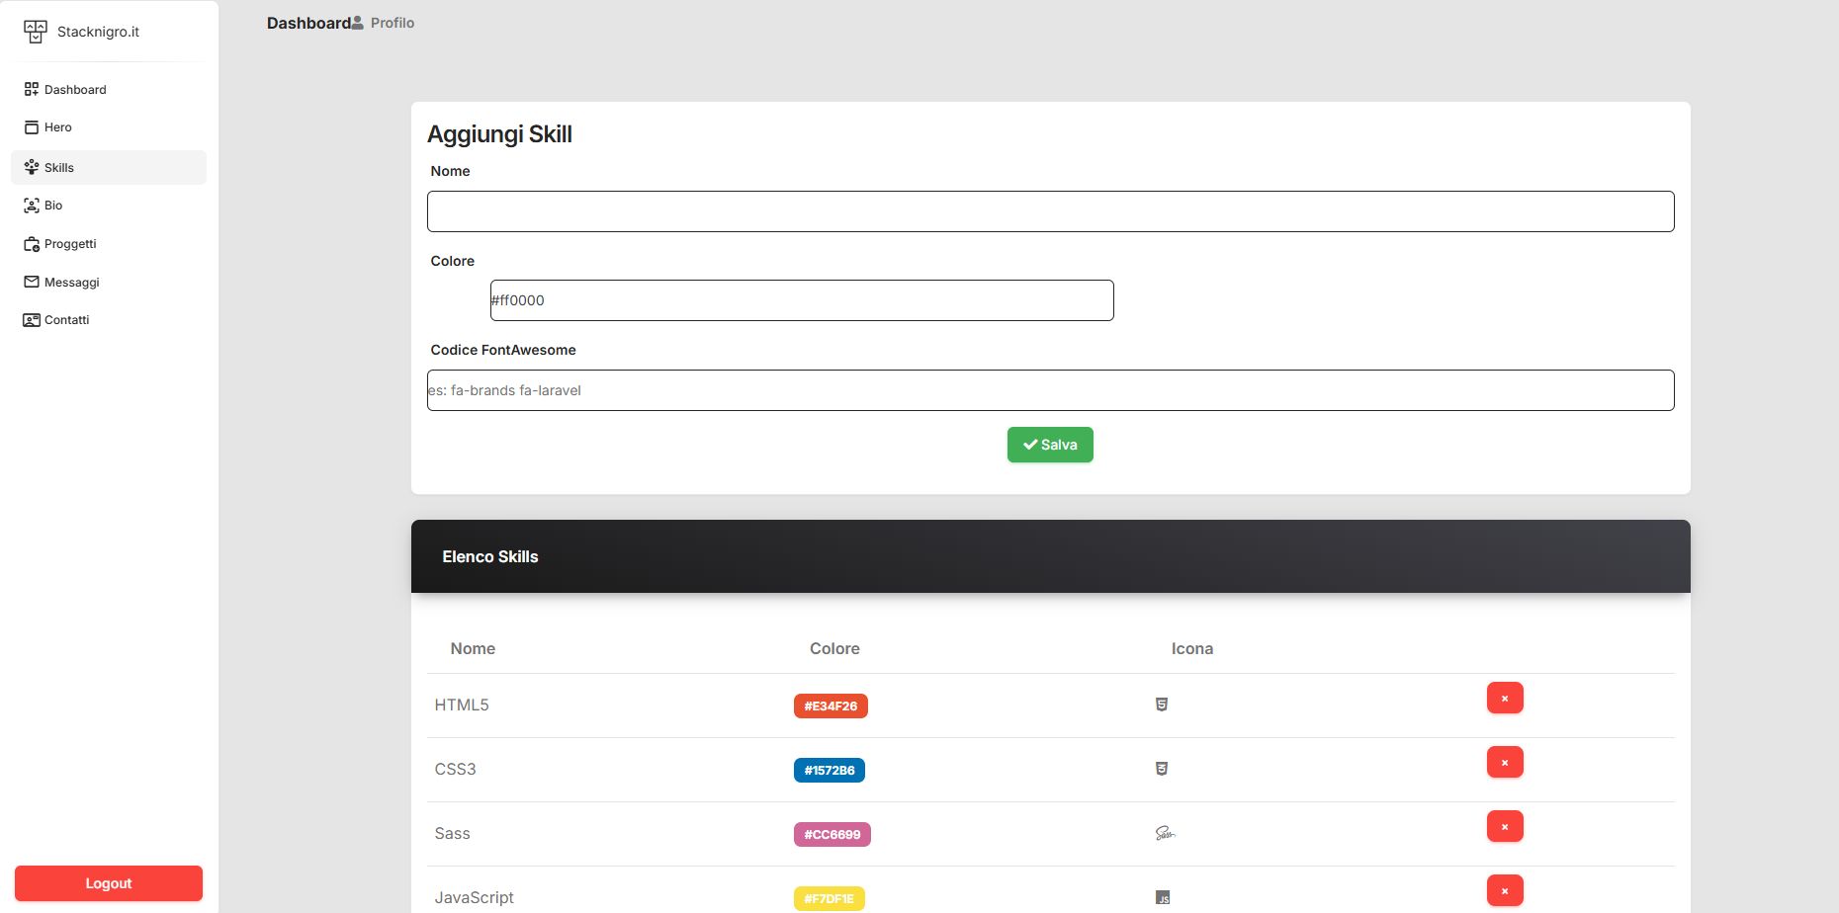The width and height of the screenshot is (1839, 913).
Task: Remove the JavaScript skill entry
Action: (1504, 891)
